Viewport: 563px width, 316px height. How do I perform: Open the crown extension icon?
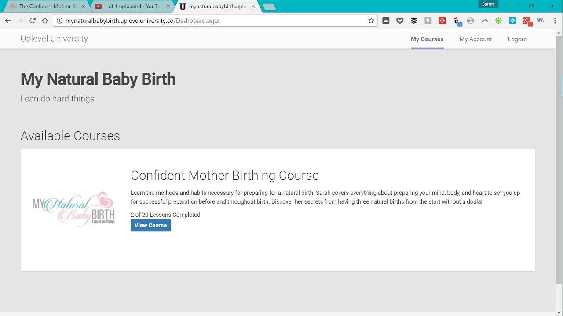coord(386,21)
